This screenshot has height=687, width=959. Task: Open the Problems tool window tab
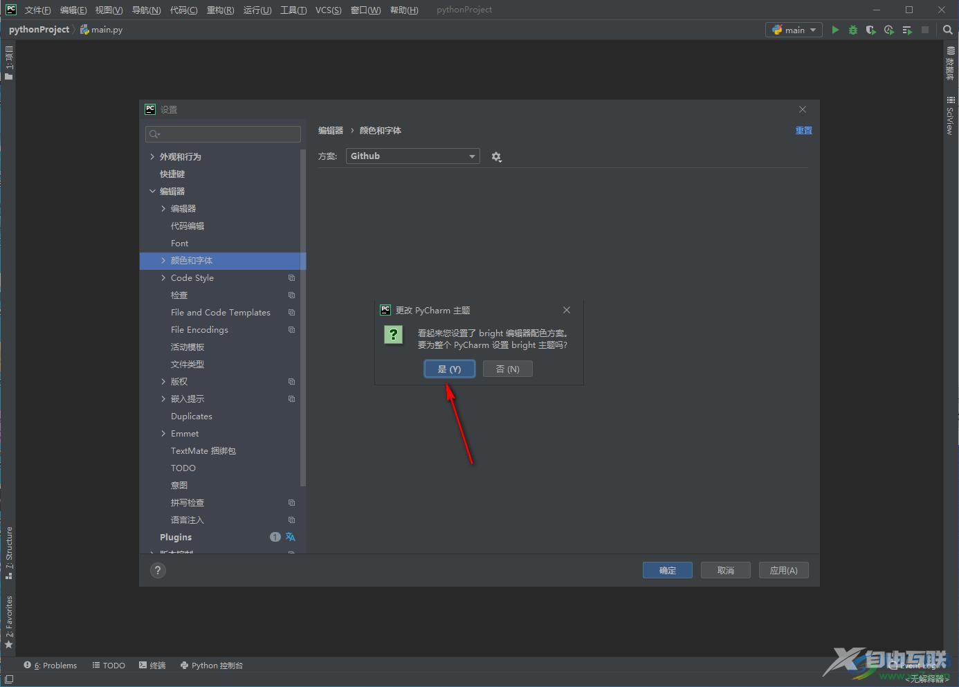[51, 666]
